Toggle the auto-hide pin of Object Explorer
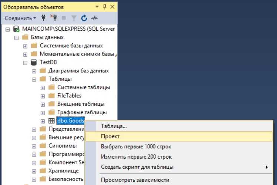This screenshot has height=185, width=277. 105,7
